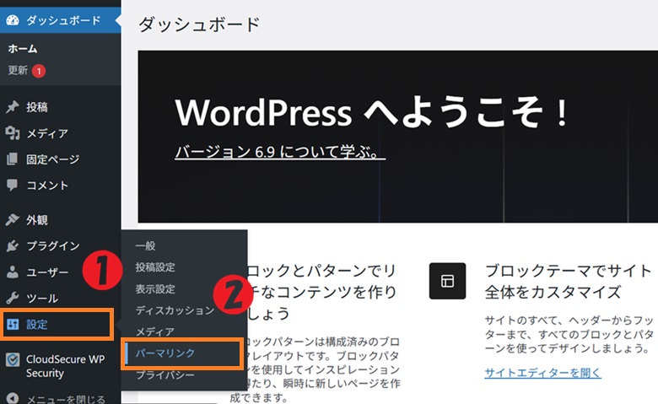Click the ダッシュボード page heading

pyautogui.click(x=199, y=24)
